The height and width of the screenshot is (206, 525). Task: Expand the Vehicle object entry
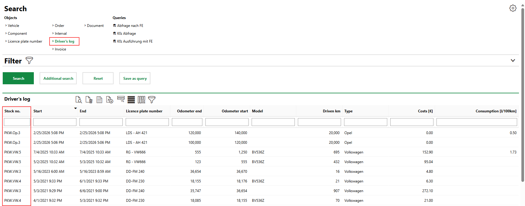point(13,26)
